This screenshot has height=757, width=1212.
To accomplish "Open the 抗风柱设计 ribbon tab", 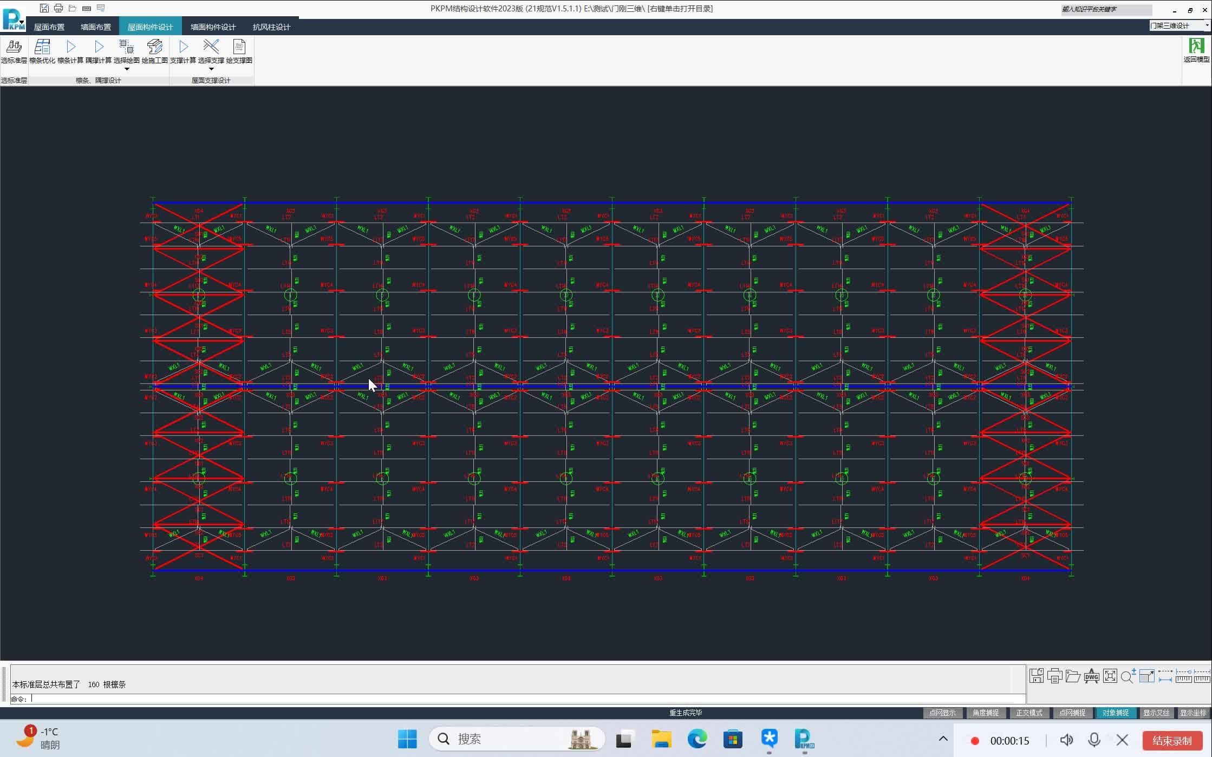I will click(271, 27).
